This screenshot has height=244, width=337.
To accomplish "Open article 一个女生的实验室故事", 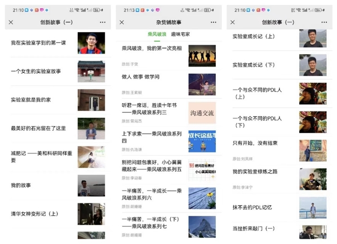I will (x=58, y=72).
